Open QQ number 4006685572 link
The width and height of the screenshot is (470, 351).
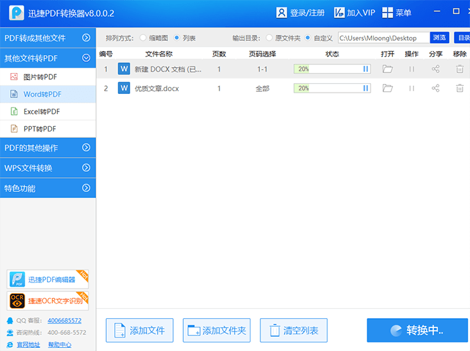pyautogui.click(x=64, y=320)
